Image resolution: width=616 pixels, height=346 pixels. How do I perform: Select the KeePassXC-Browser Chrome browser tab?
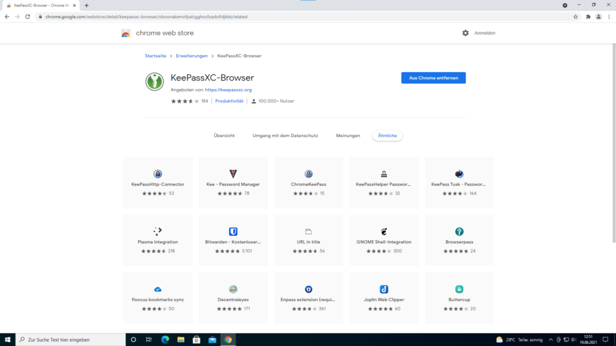pyautogui.click(x=41, y=5)
